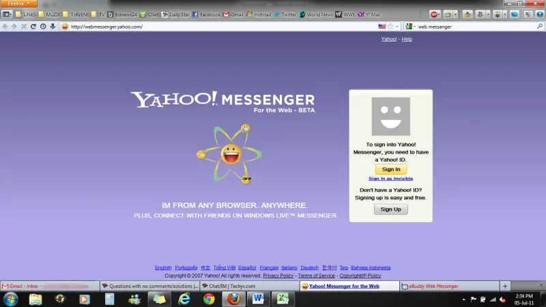546x307 pixels.
Task: Click the green extension toolbar icon
Action: click(448, 14)
